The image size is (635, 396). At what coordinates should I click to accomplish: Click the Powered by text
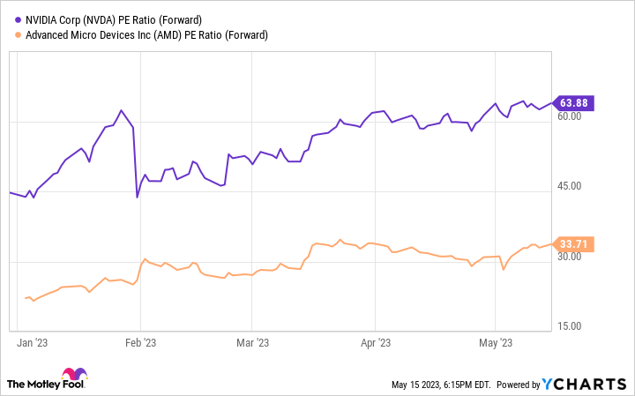519,385
